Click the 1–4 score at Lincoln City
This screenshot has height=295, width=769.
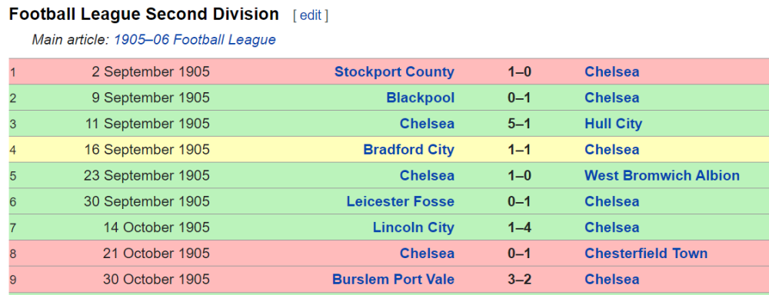tap(519, 228)
